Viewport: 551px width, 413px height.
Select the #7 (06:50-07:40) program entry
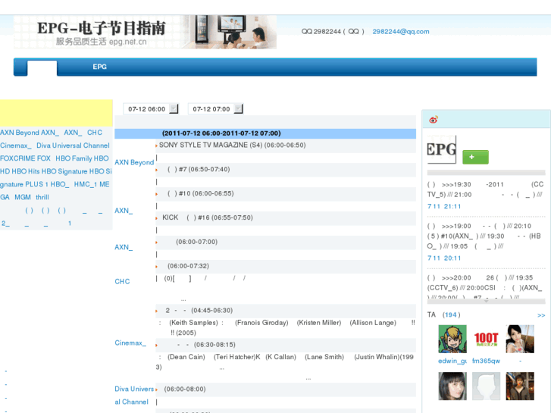click(x=199, y=170)
